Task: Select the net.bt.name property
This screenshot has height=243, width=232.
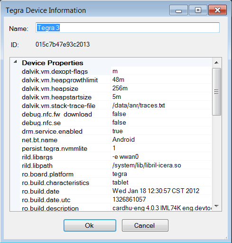Action: (x=39, y=140)
